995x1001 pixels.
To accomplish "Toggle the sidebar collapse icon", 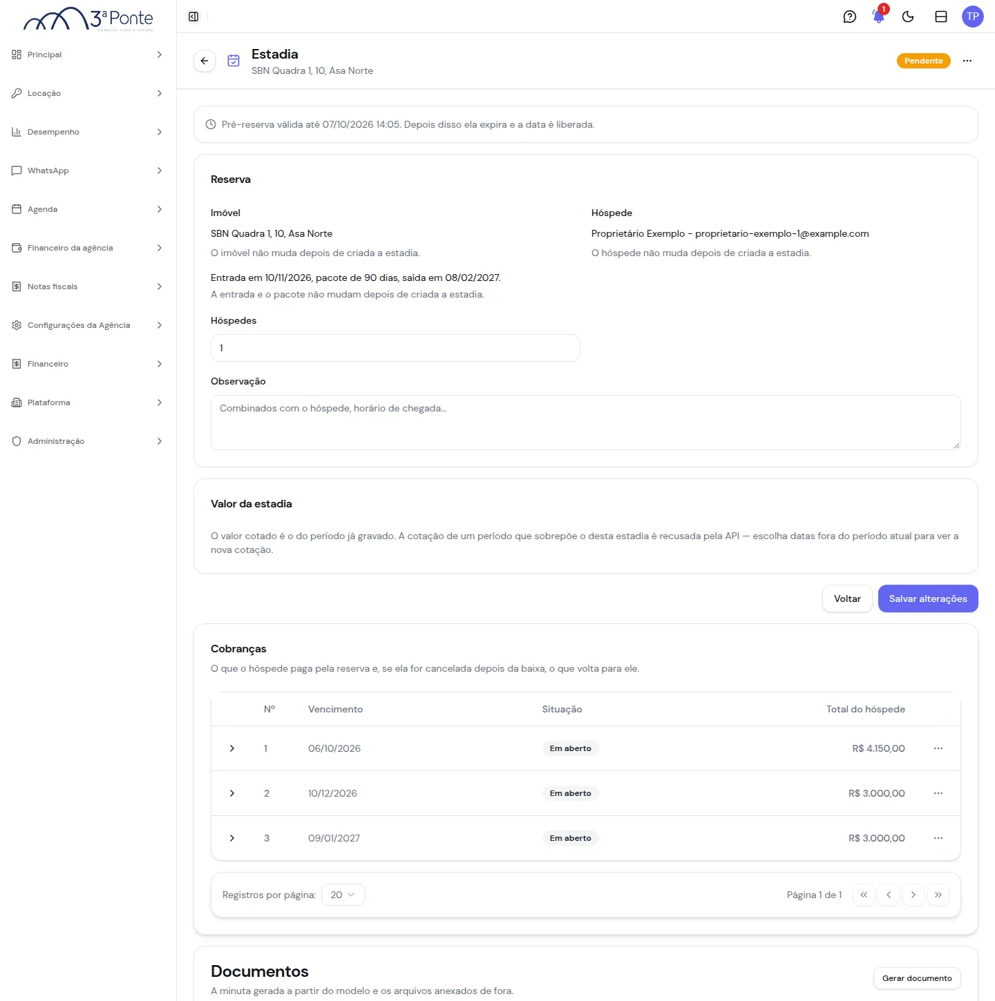I will (x=193, y=17).
